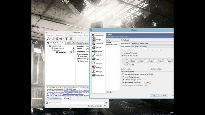Click the text format icon left of chat input
205x115 pixels.
pyautogui.click(x=47, y=103)
